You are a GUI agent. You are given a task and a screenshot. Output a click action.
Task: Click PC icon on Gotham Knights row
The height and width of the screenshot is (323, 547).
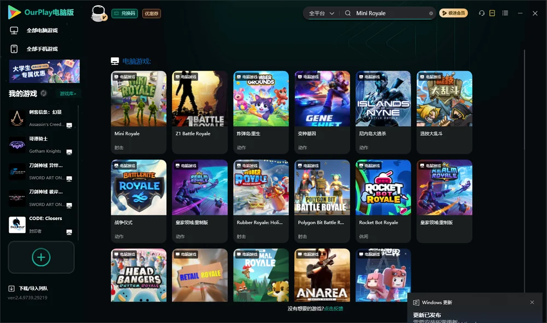[x=69, y=152]
